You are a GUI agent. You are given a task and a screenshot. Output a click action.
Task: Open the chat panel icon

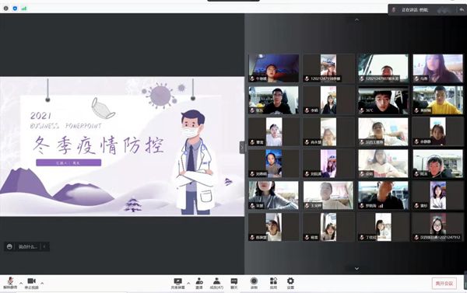tap(234, 284)
